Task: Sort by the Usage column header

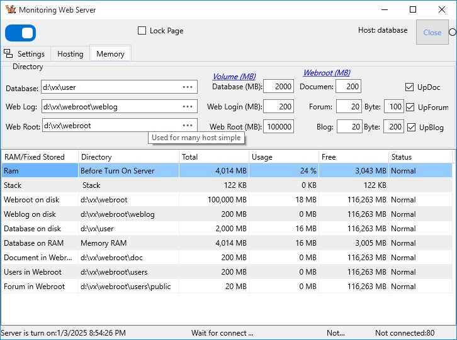Action: pyautogui.click(x=282, y=157)
